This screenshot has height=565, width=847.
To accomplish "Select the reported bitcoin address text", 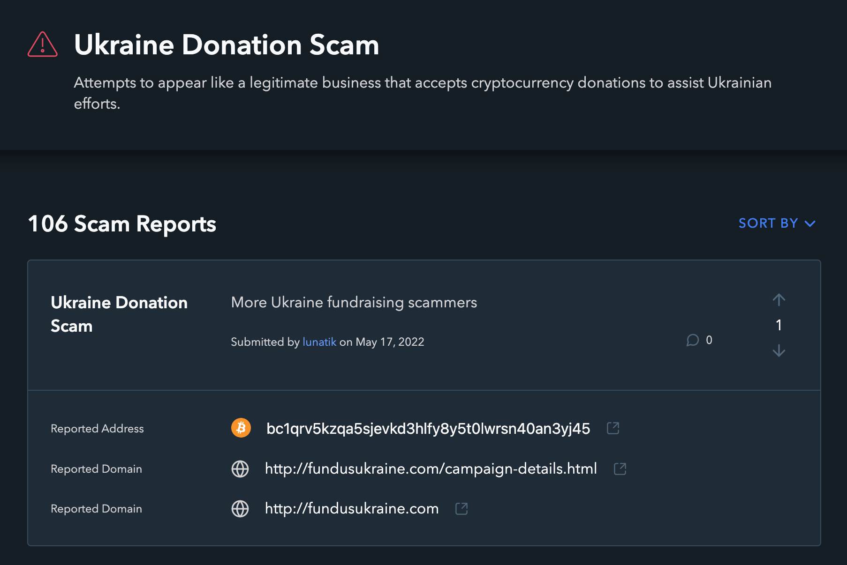I will coord(428,429).
